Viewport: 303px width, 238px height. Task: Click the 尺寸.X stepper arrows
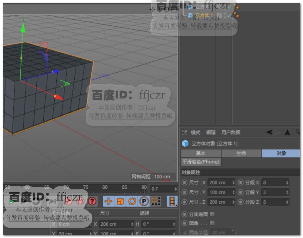pos(233,182)
